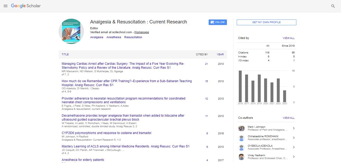The height and width of the screenshot is (163, 341).
Task: Click the Google Scholar logo
Action: [26, 6]
